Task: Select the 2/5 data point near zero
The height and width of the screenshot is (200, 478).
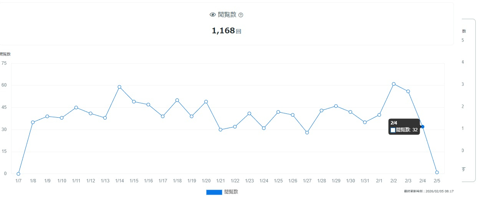Action: (x=437, y=172)
